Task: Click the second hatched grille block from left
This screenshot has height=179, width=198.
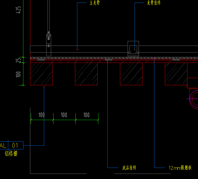Action: [x=86, y=74]
